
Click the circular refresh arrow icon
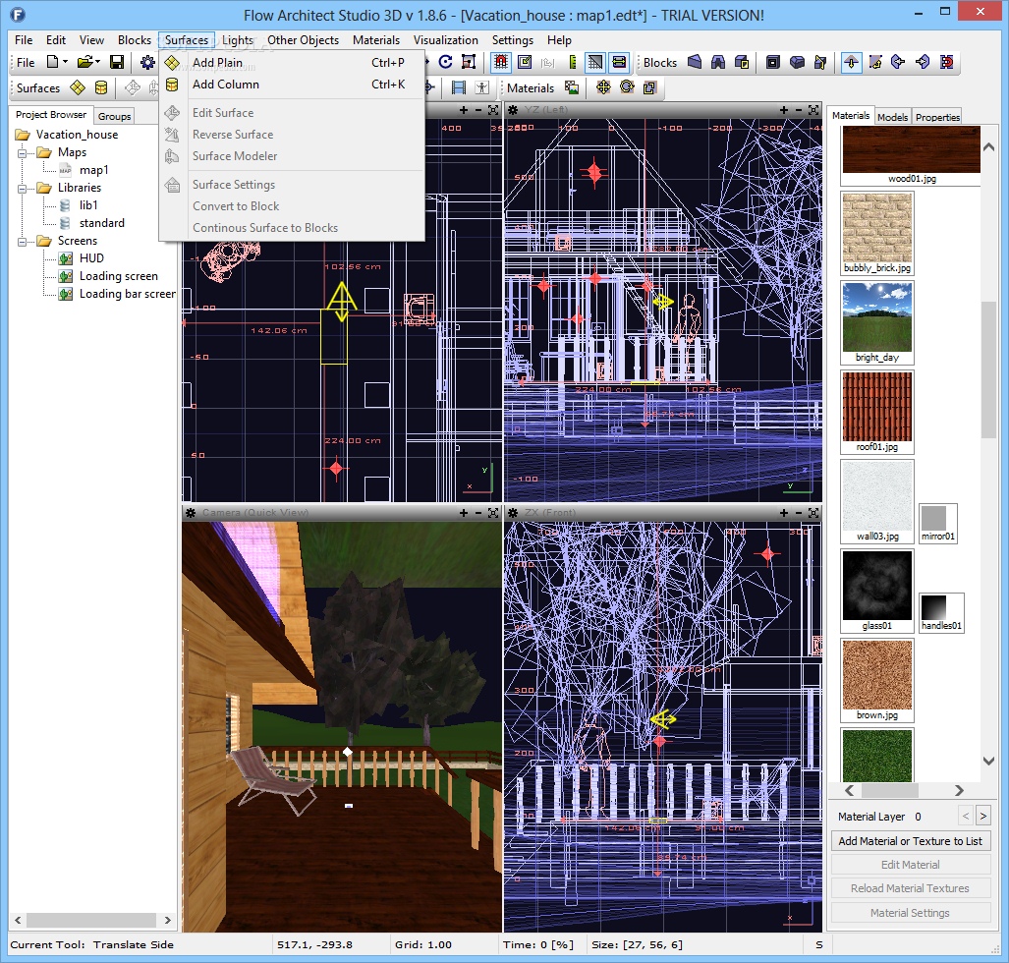click(x=445, y=62)
